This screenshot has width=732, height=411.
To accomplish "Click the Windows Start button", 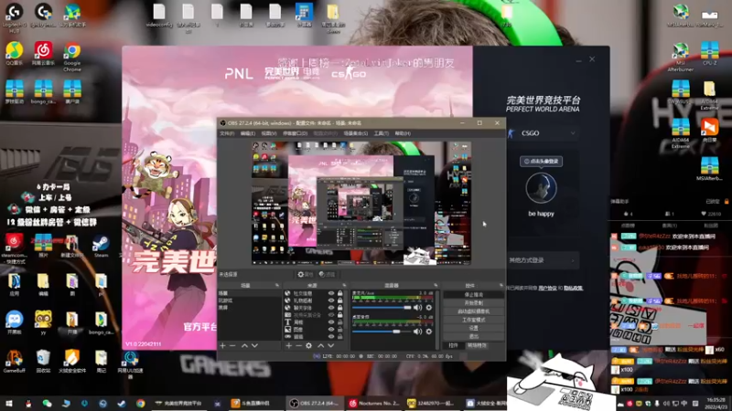I will [9, 404].
